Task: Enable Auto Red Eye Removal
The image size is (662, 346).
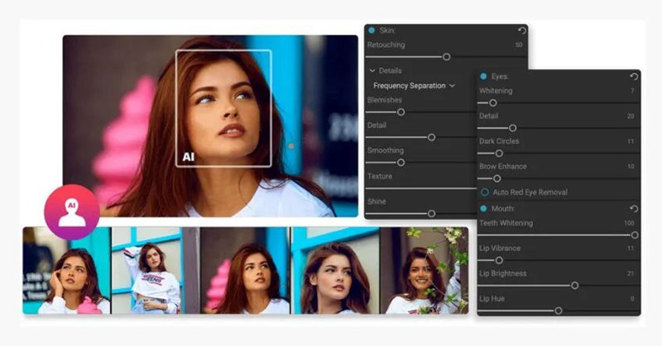Action: click(x=485, y=192)
